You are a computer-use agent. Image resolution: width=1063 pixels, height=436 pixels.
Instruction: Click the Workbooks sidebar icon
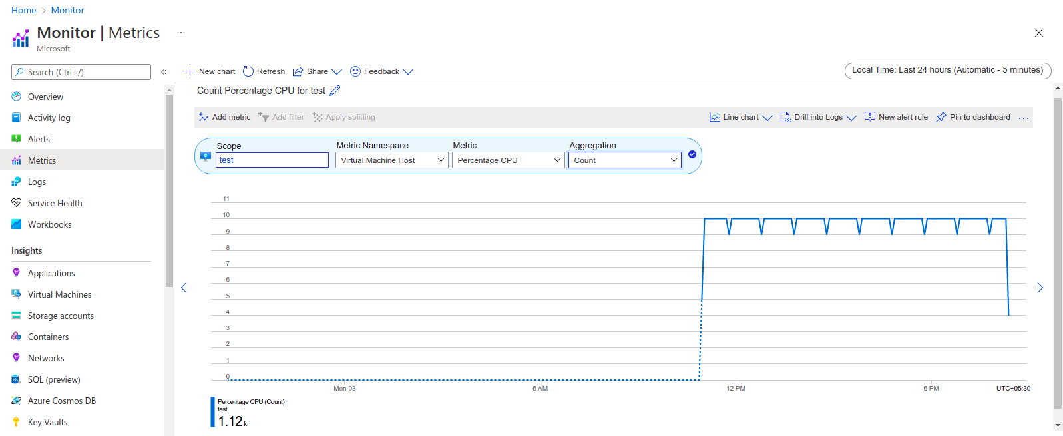coord(17,224)
